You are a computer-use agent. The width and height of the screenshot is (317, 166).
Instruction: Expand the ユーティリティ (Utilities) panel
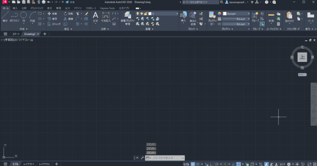pyautogui.click(x=274, y=29)
